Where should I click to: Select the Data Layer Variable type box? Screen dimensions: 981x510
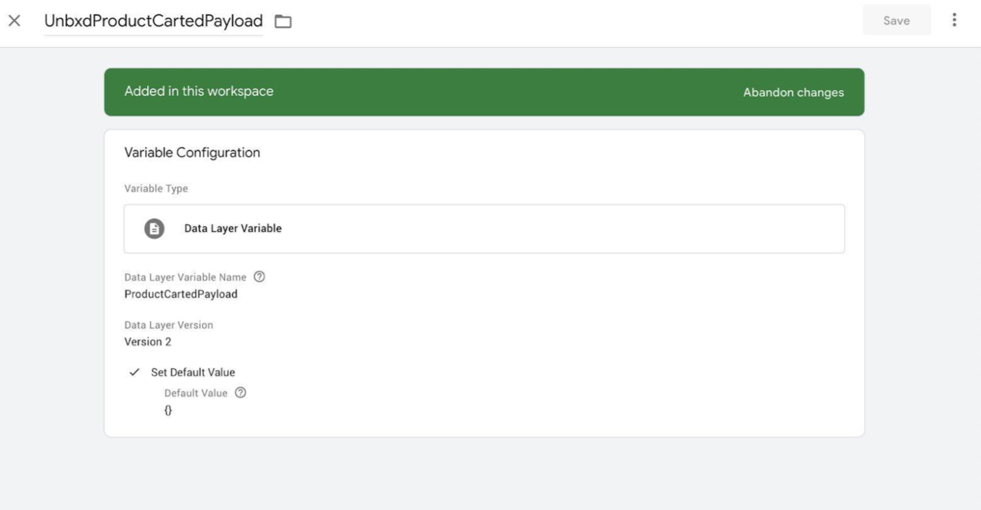point(484,228)
